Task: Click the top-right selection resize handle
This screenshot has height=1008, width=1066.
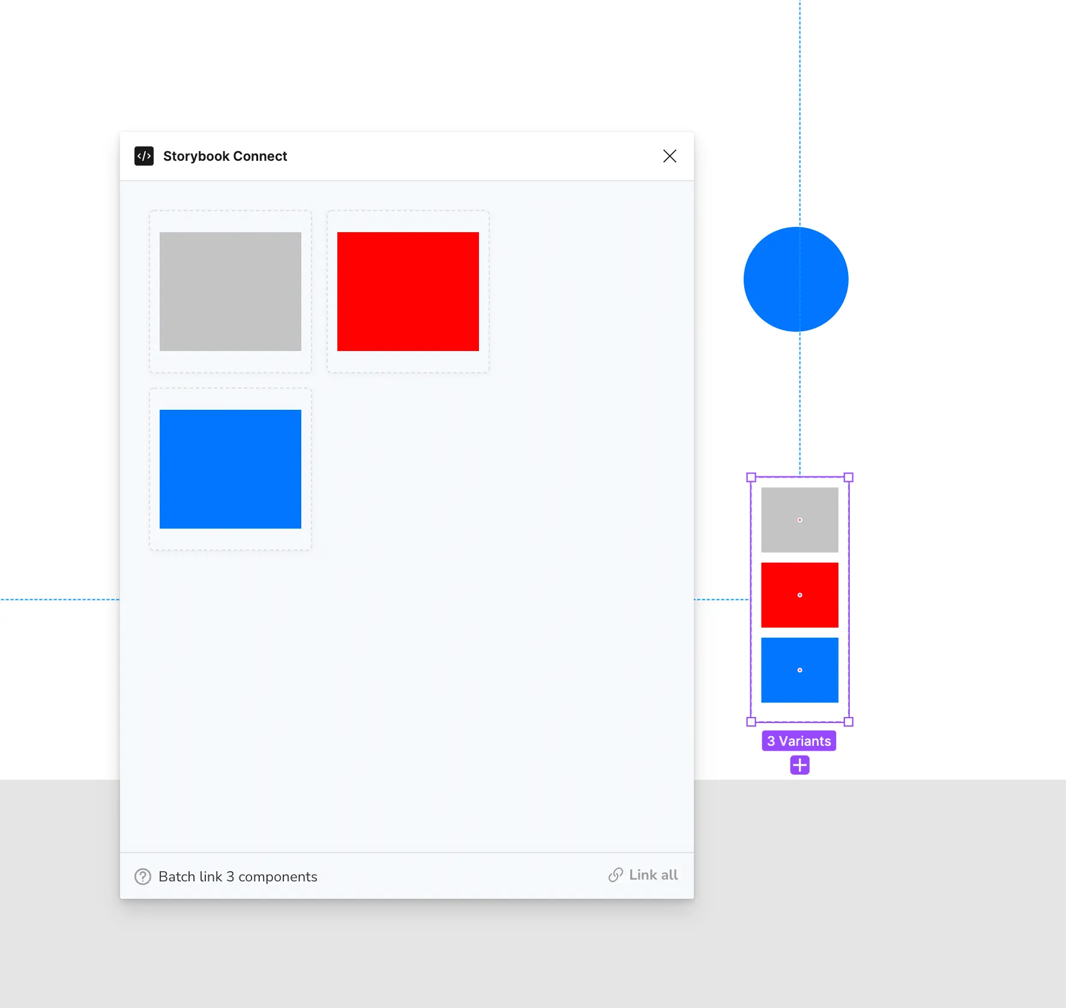Action: coord(849,478)
